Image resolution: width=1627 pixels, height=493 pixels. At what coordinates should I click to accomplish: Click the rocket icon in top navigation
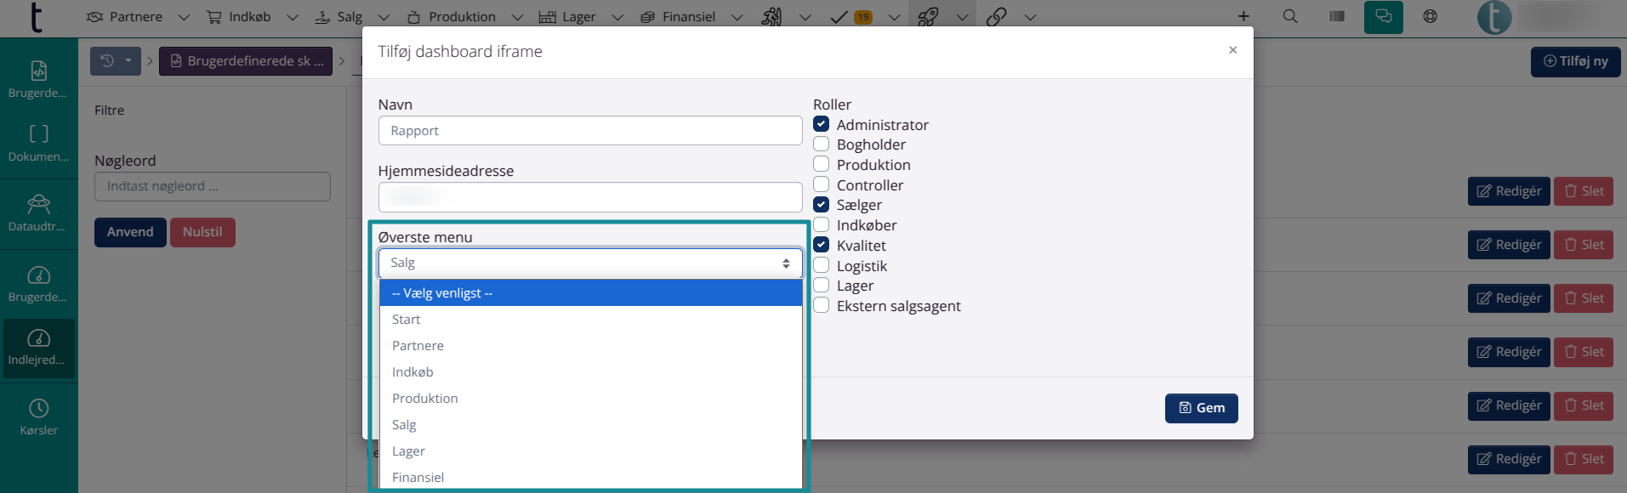click(928, 16)
